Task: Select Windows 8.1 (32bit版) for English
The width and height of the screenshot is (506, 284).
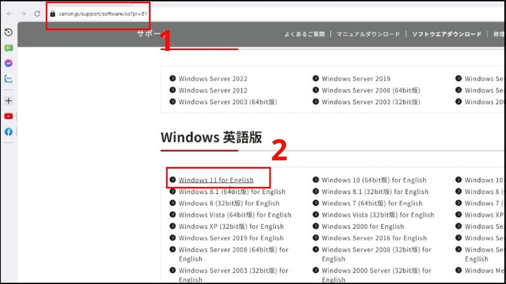Action: click(x=375, y=192)
